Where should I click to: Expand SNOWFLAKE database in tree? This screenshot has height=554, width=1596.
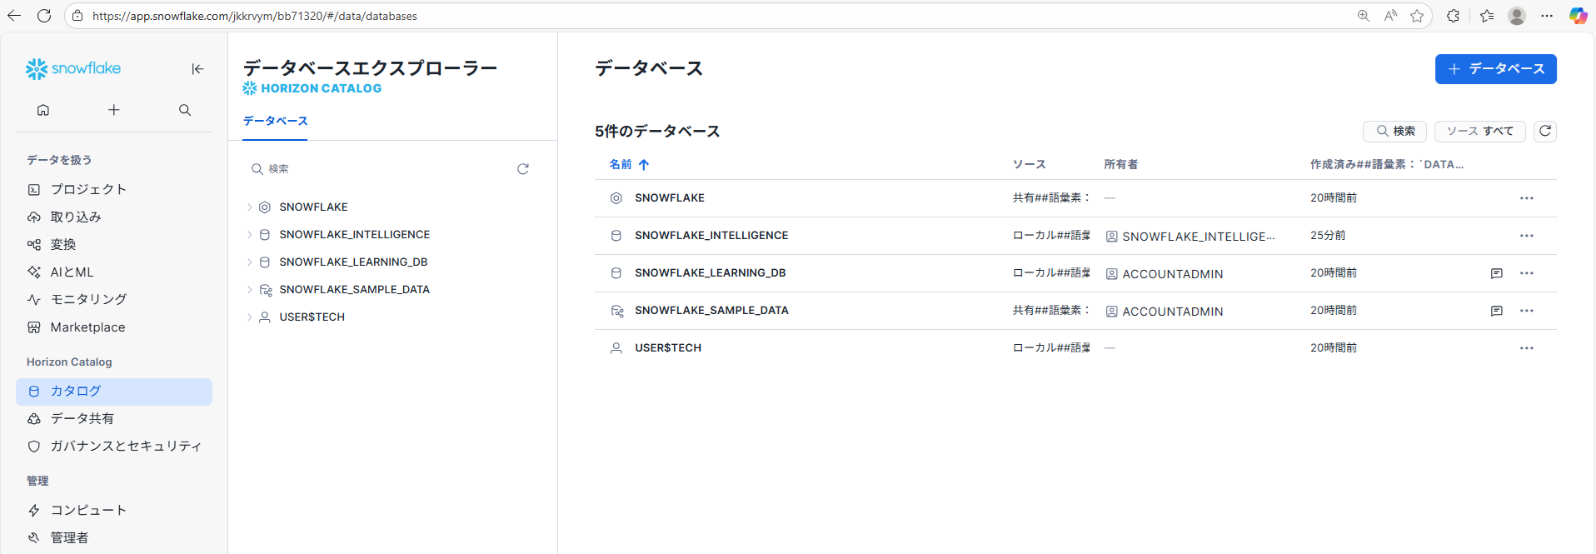[249, 207]
